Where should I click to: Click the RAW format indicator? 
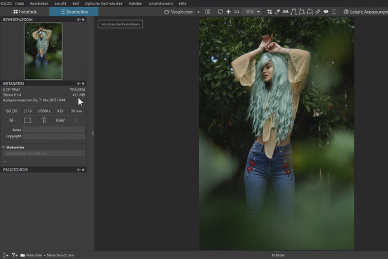click(x=60, y=120)
